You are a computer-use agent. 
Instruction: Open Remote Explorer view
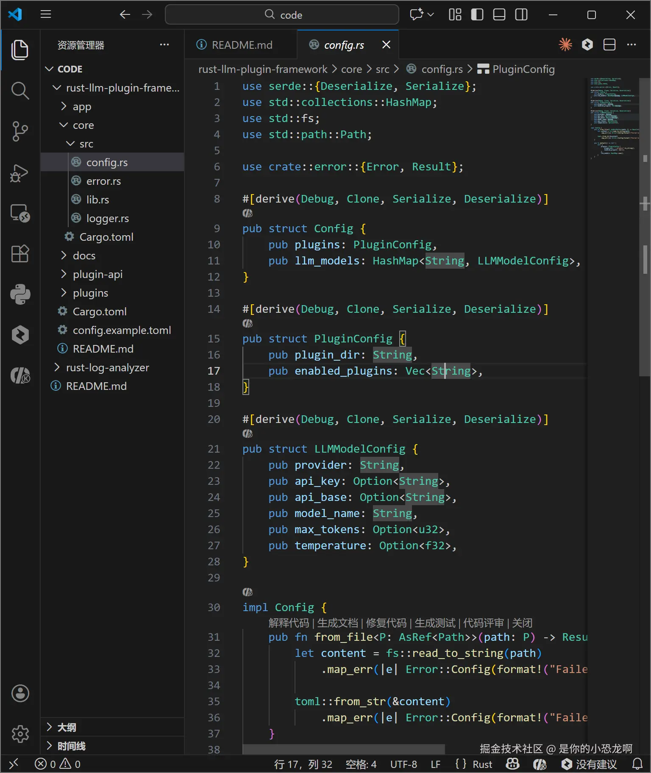click(x=20, y=213)
